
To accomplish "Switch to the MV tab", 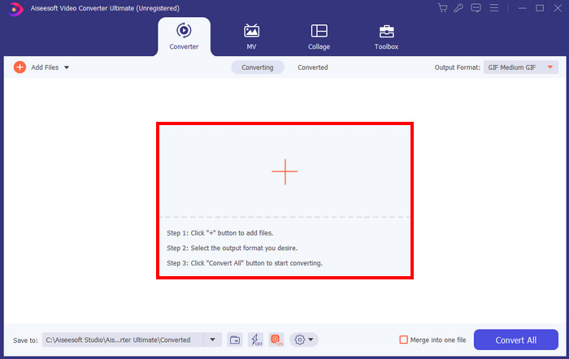I will pyautogui.click(x=251, y=37).
